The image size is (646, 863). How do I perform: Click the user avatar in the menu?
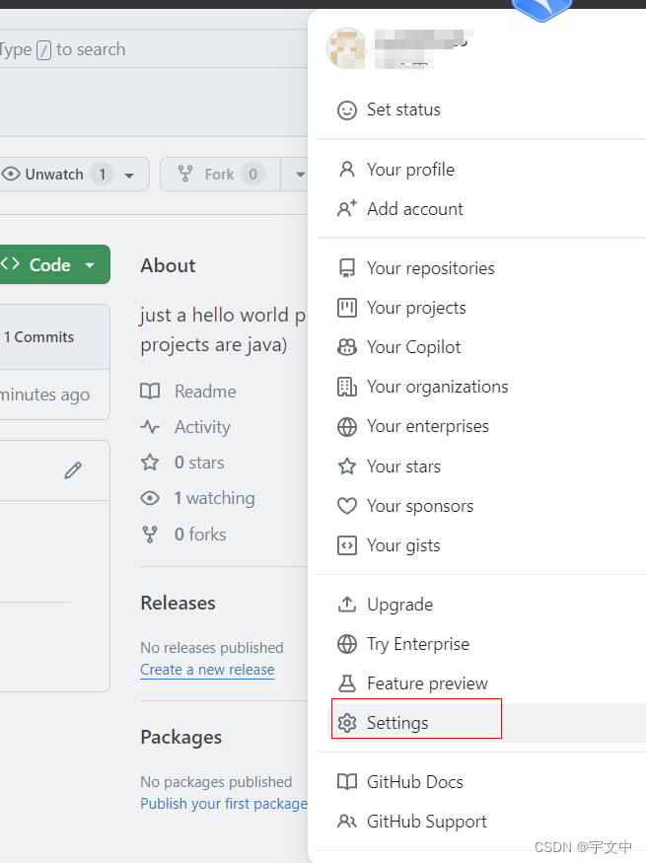click(x=346, y=48)
